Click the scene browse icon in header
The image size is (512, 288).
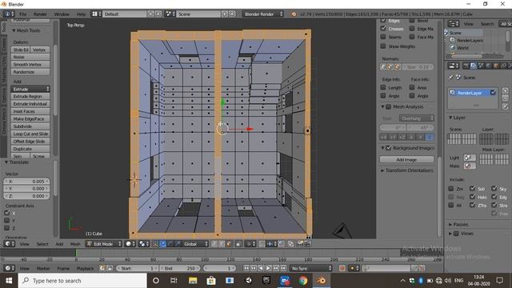click(170, 14)
